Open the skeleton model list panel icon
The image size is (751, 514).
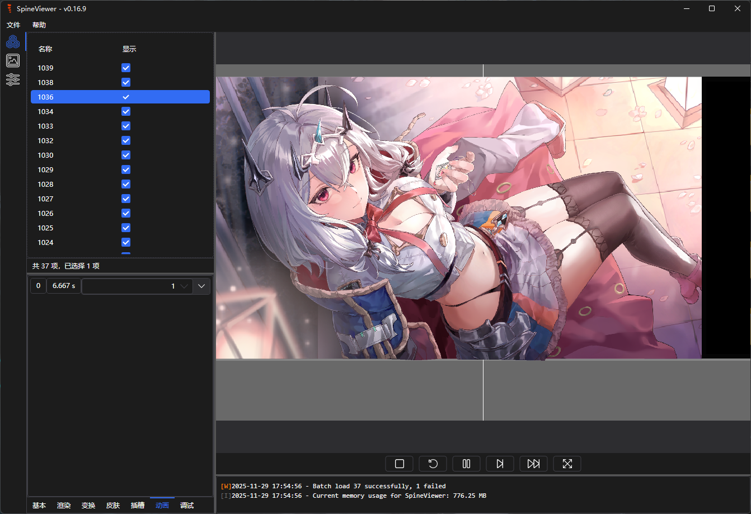point(13,41)
